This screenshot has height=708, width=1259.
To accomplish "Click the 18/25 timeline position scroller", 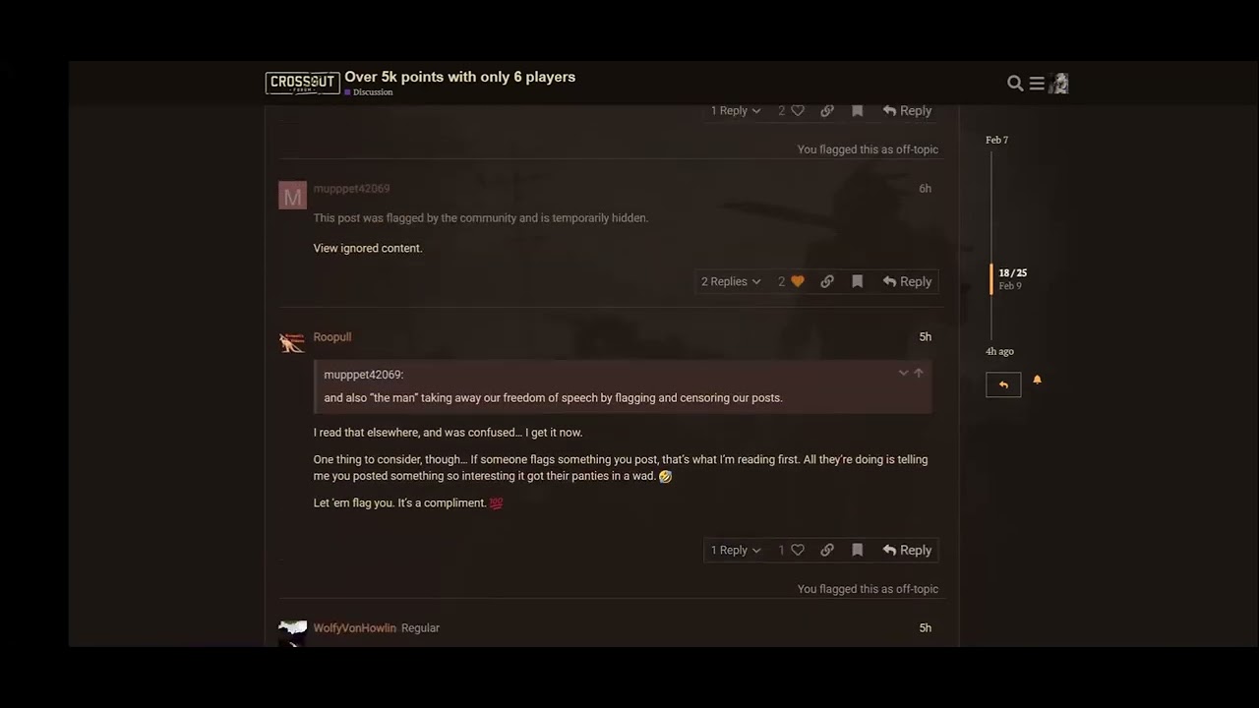I will 1012,279.
